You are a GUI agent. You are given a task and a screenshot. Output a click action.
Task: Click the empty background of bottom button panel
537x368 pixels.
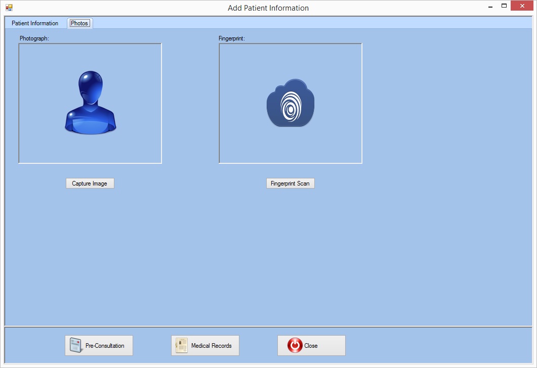pos(435,346)
